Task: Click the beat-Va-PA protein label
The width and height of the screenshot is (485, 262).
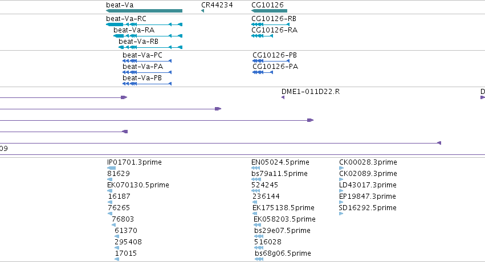Action: point(142,67)
